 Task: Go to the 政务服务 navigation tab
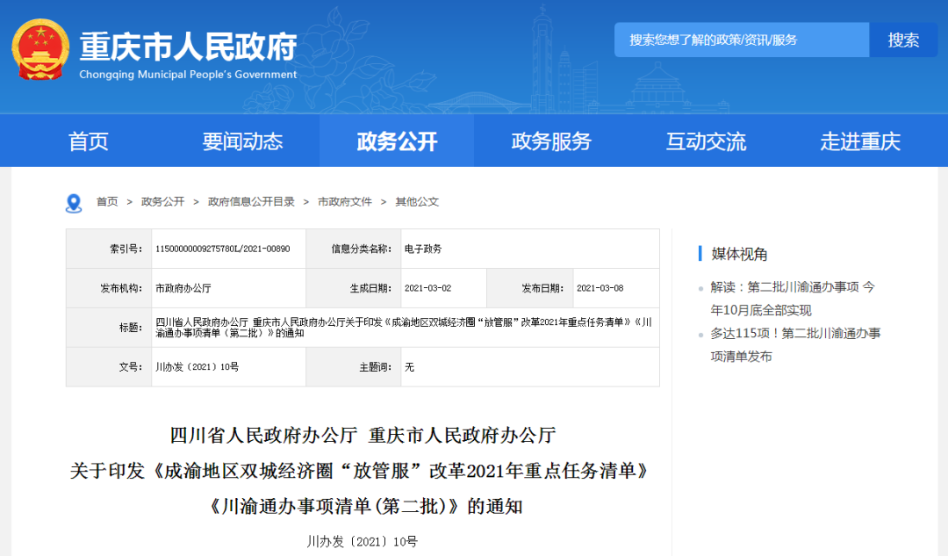pyautogui.click(x=551, y=141)
